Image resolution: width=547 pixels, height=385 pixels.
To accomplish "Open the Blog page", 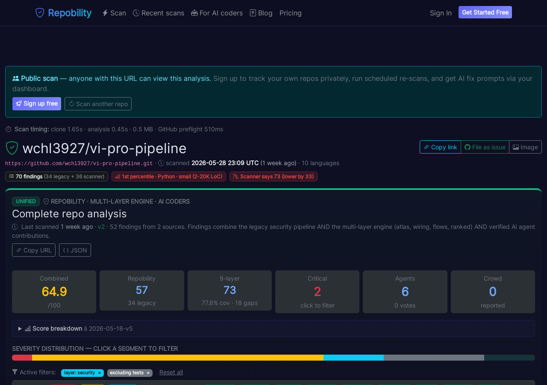I will [x=261, y=13].
